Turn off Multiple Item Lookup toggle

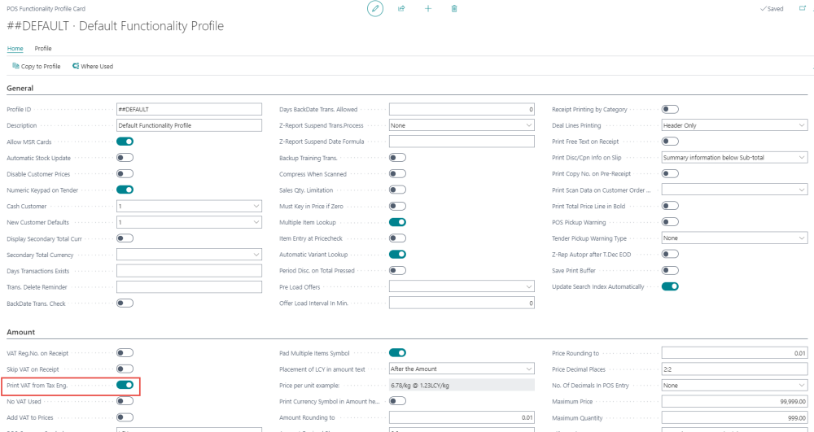397,222
